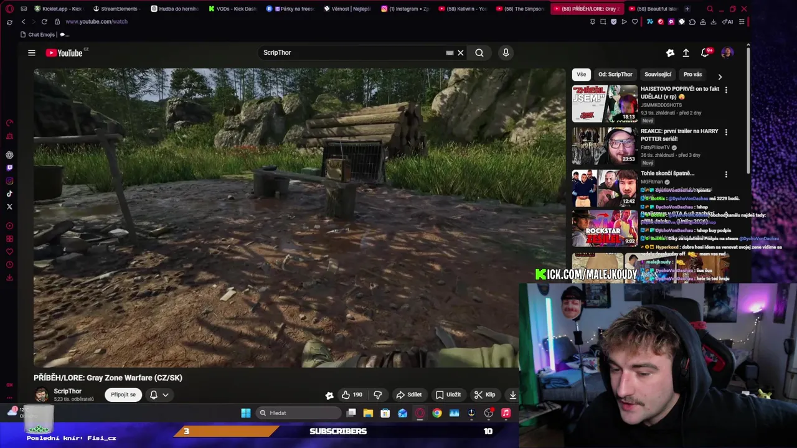Open X from the Opera sidebar
The width and height of the screenshot is (797, 448).
click(9, 207)
